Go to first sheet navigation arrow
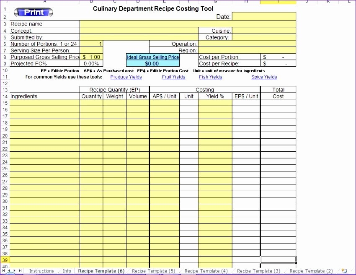This screenshot has width=356, height=275. [x=3, y=270]
